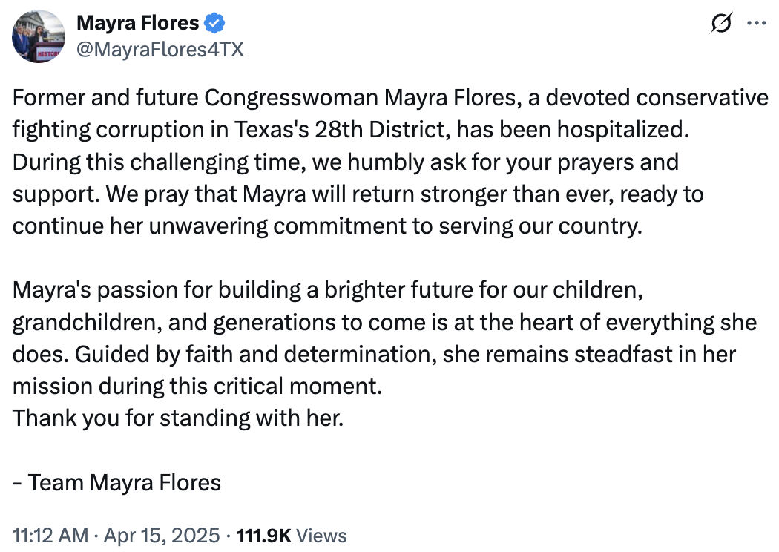Click line starting "grandchildren, and generations"
Image resolution: width=779 pixels, height=552 pixels.
tap(384, 323)
